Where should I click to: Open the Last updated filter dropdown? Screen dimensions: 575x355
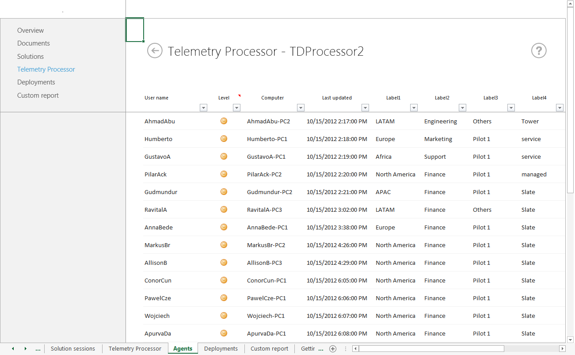pyautogui.click(x=365, y=107)
